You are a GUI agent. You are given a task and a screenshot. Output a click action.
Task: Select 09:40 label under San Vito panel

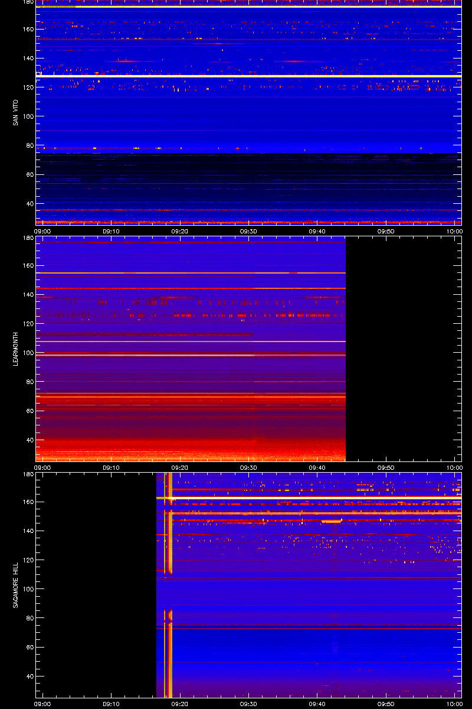[x=317, y=232]
